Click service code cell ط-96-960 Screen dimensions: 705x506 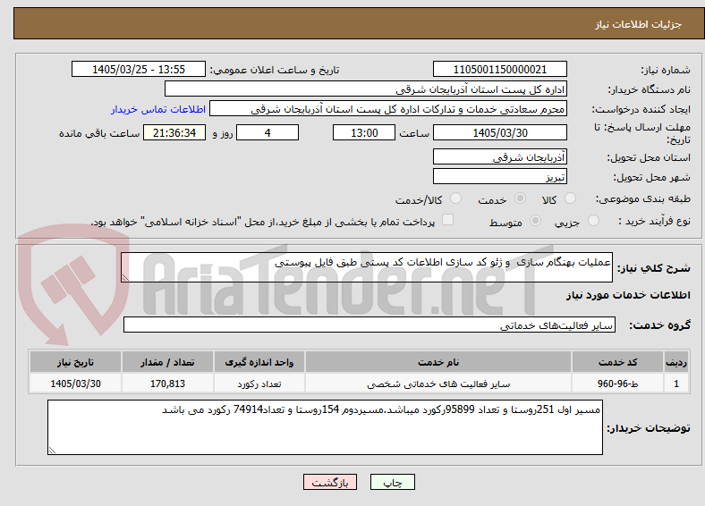[x=618, y=384]
